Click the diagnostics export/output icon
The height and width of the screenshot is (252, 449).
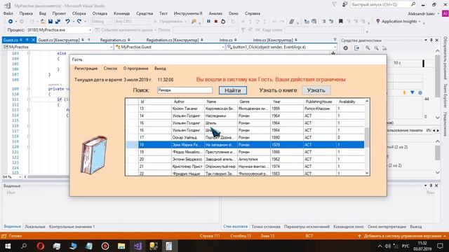pyautogui.click(x=356, y=48)
